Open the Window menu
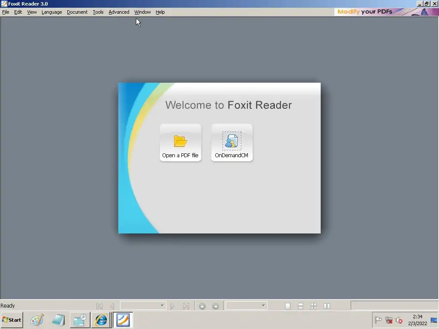 142,12
